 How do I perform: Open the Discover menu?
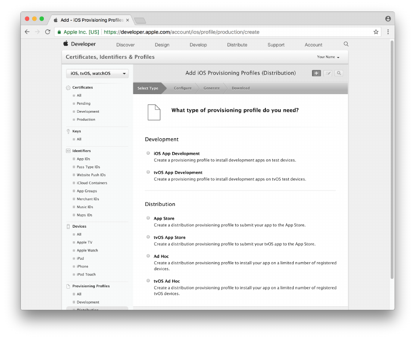[125, 45]
